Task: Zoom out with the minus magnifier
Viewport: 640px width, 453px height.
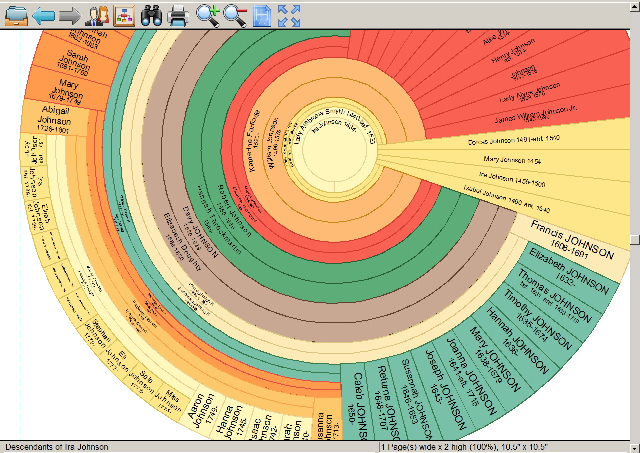Action: [x=235, y=16]
